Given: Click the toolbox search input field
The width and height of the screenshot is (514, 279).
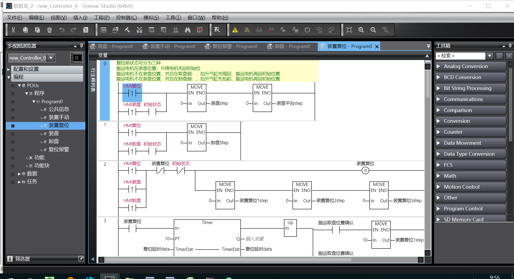Looking at the screenshot, I should (x=460, y=56).
